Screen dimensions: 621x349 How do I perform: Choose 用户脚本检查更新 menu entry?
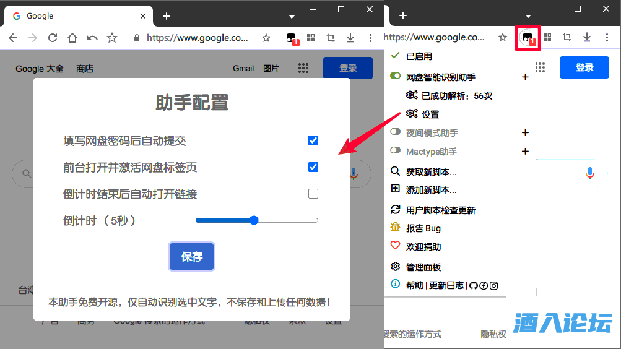[x=440, y=210]
